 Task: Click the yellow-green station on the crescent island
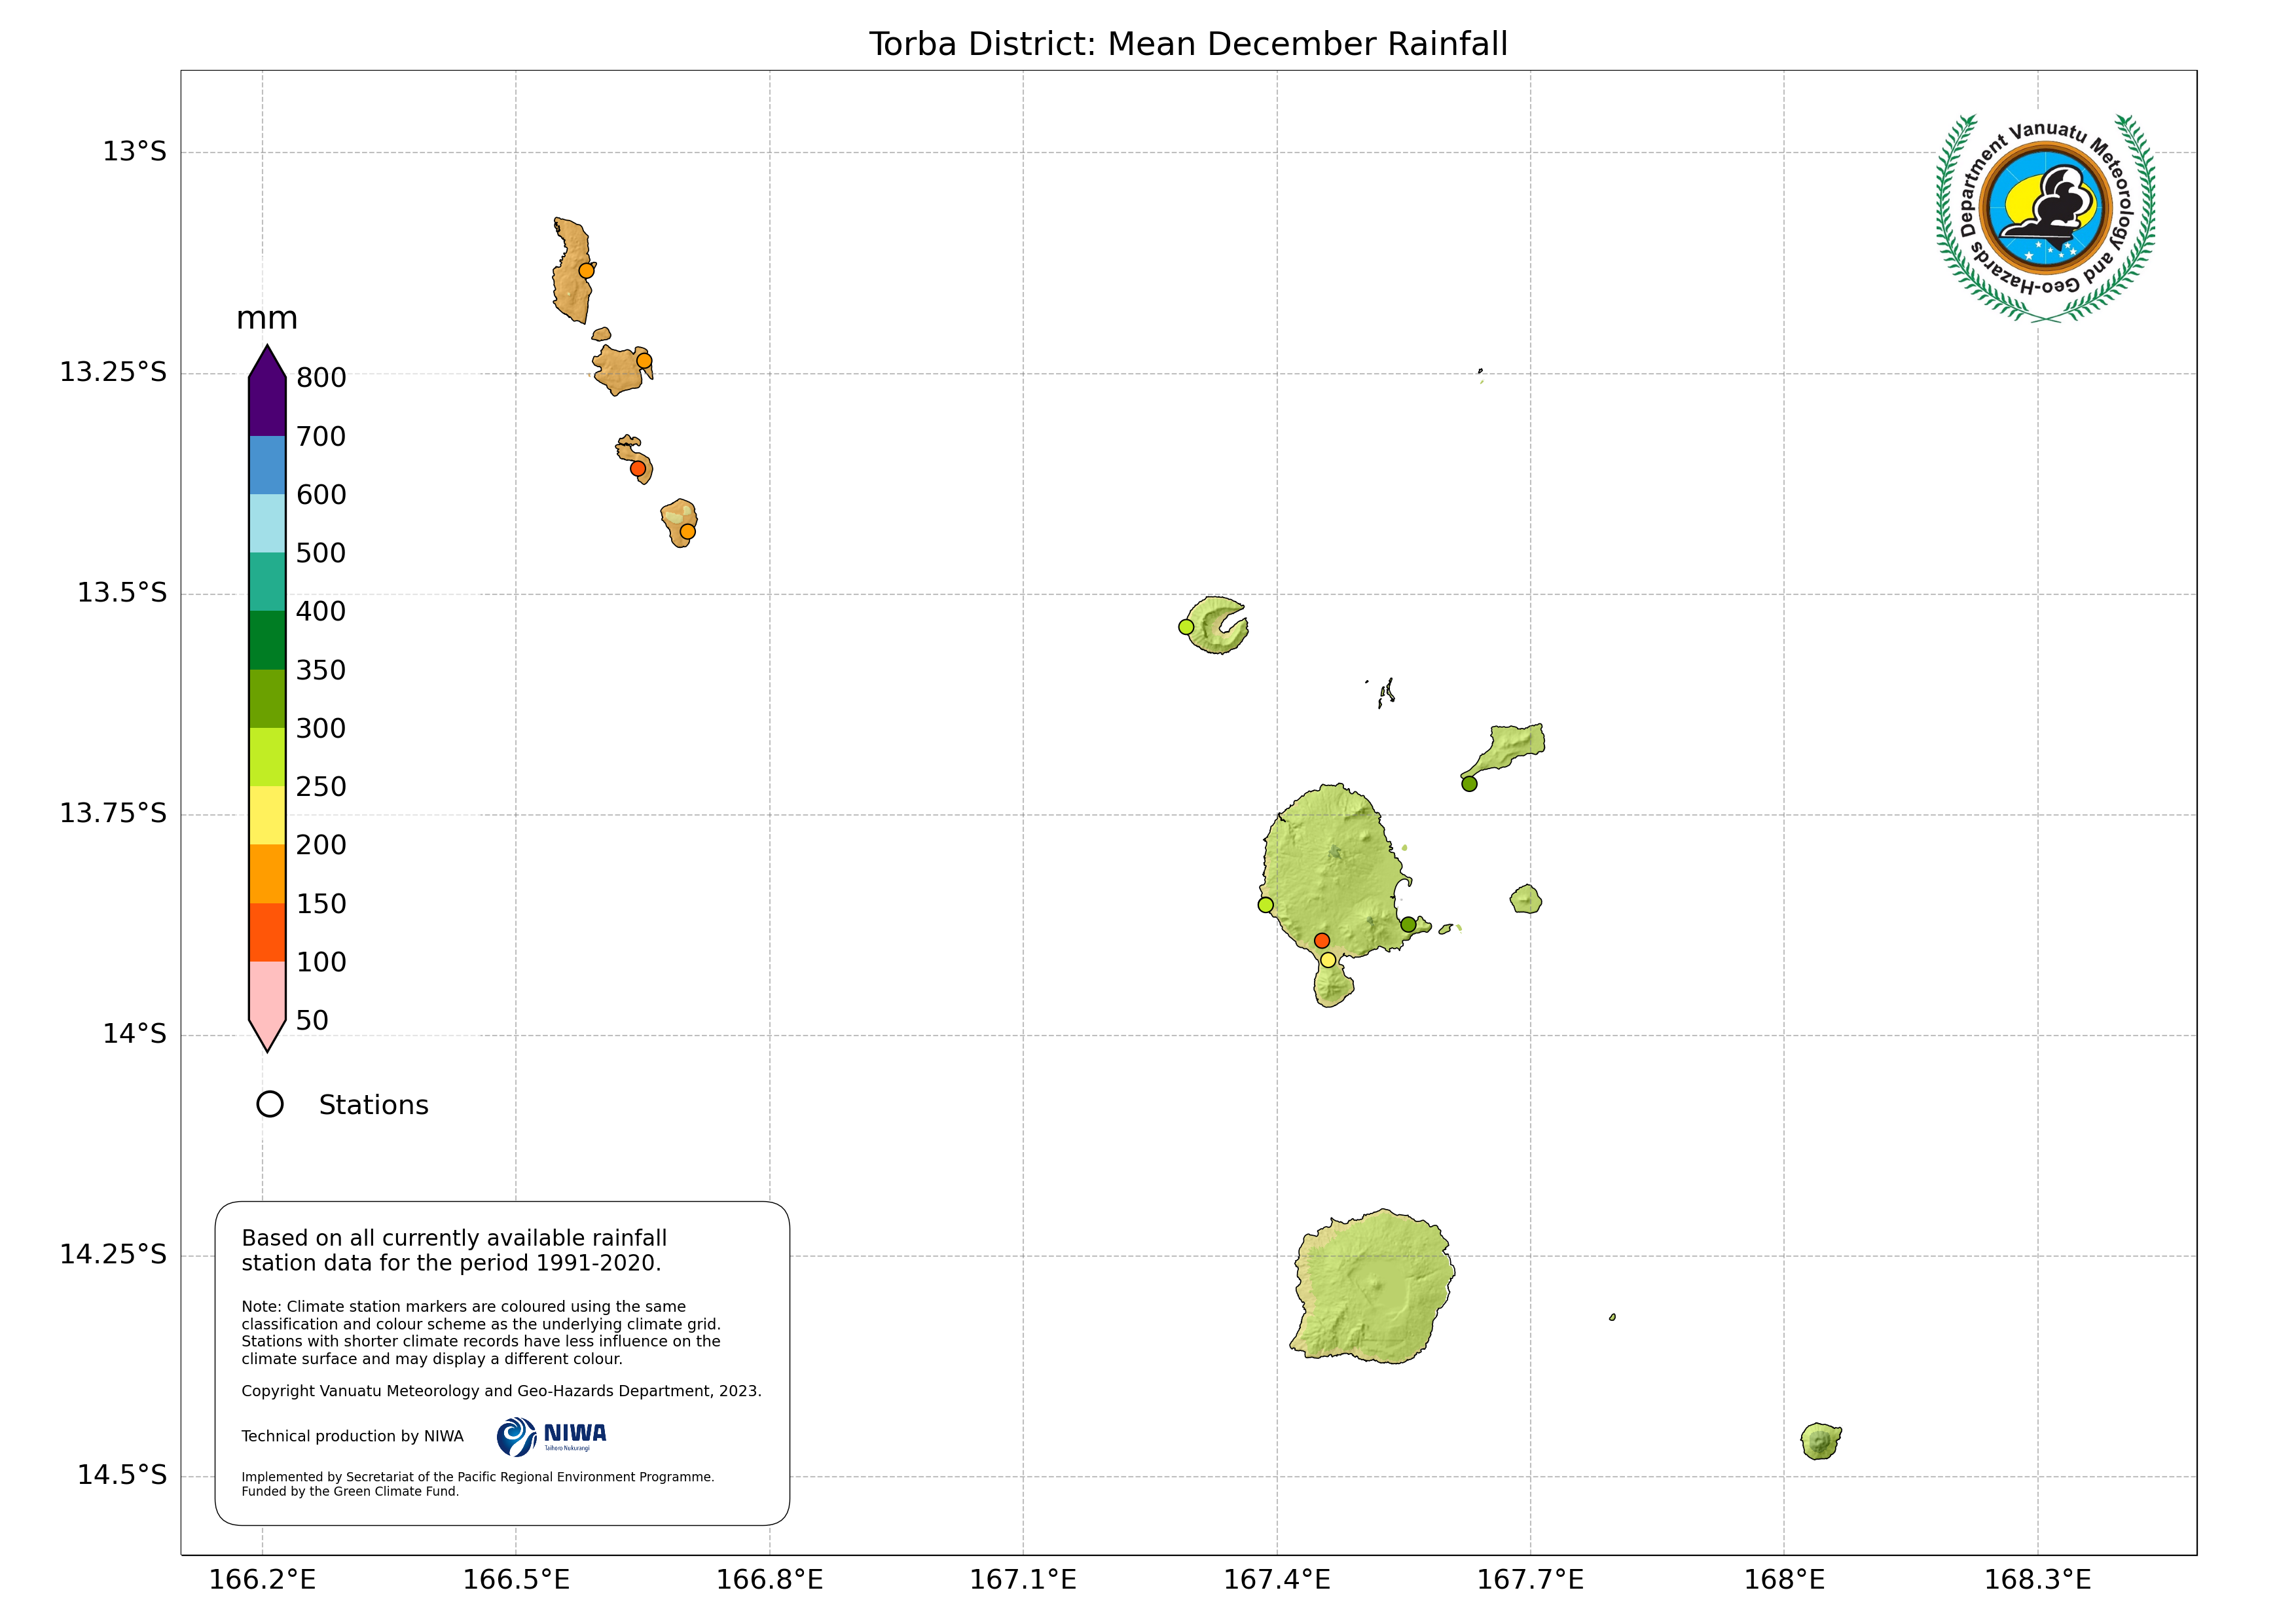point(1186,627)
